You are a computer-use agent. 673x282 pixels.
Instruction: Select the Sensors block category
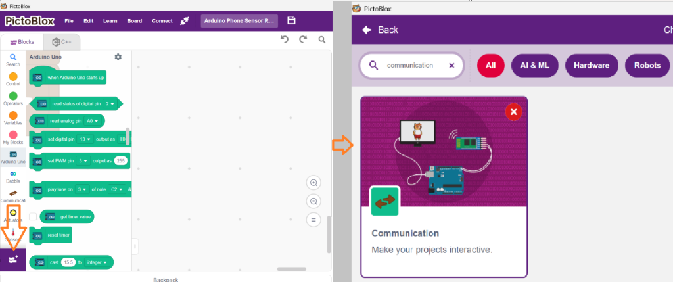tap(13, 235)
